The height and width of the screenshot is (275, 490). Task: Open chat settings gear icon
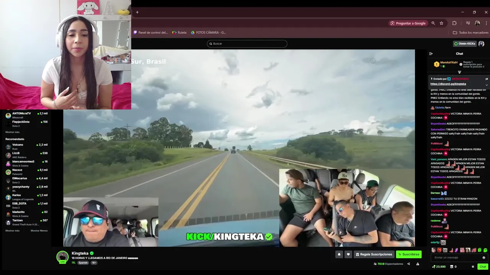(473, 267)
